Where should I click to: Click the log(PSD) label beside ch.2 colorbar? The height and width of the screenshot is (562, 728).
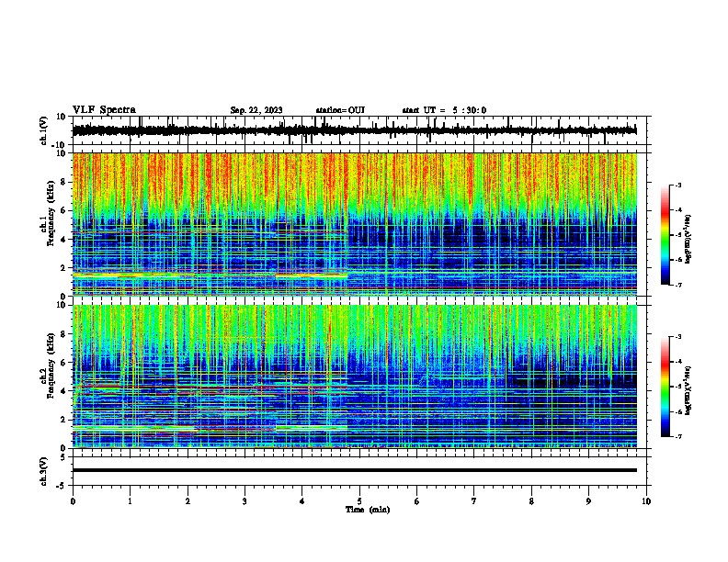click(x=688, y=390)
